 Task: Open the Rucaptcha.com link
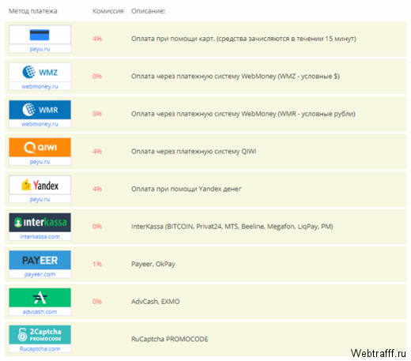click(x=40, y=349)
